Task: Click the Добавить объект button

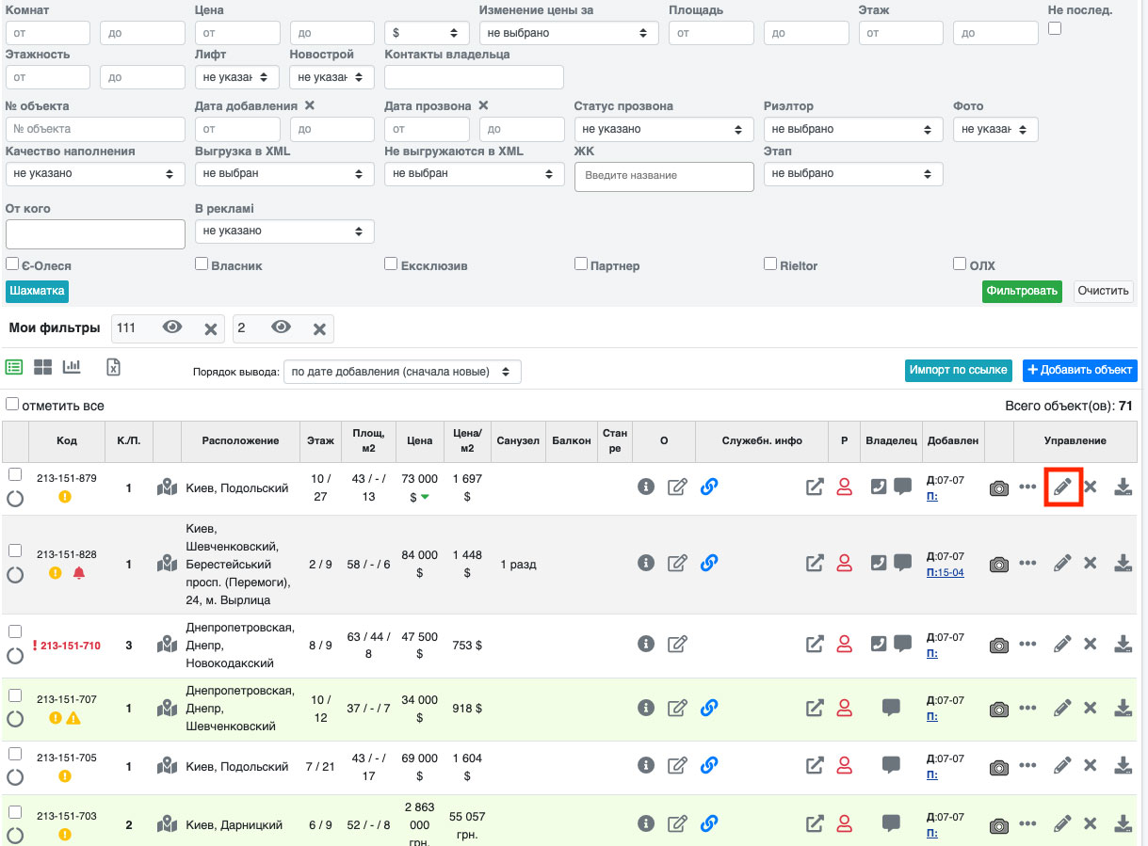Action: 1080,370
